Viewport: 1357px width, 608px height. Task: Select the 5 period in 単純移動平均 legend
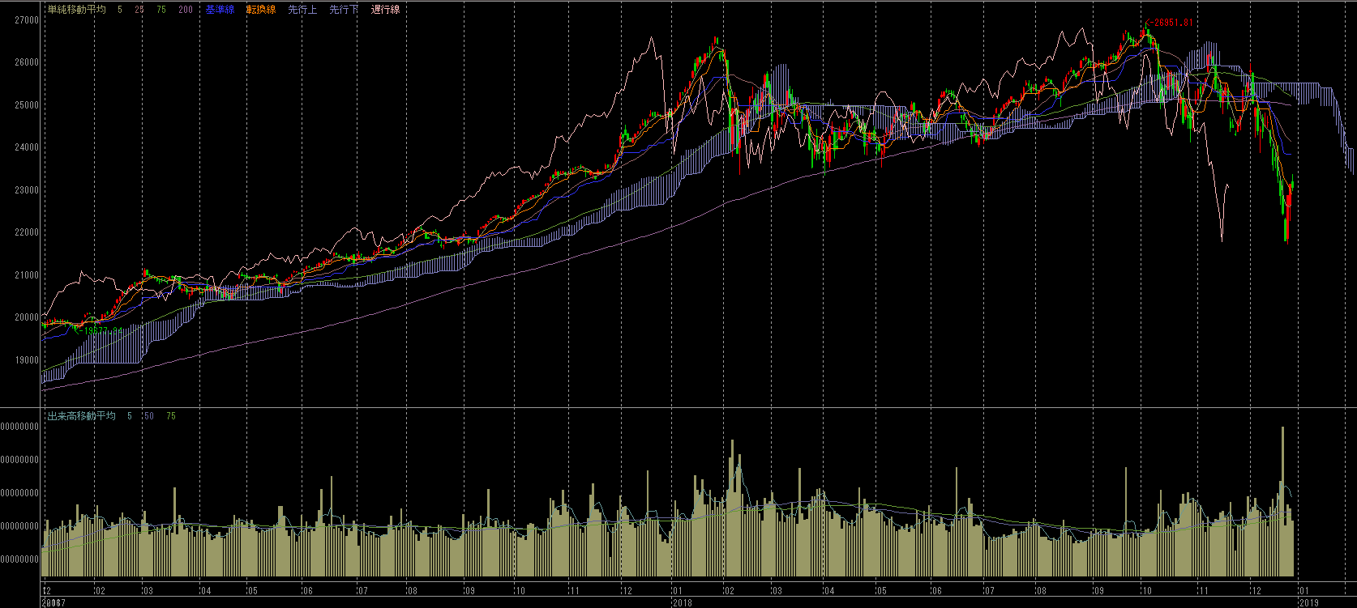pos(120,10)
